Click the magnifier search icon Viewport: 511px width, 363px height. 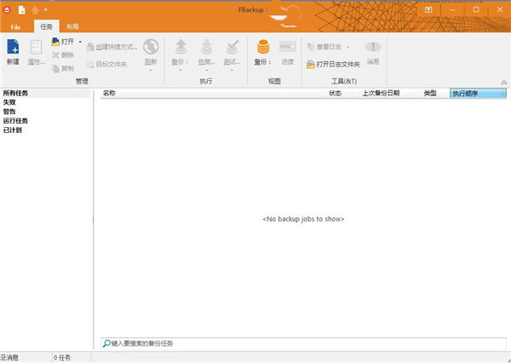tap(106, 343)
